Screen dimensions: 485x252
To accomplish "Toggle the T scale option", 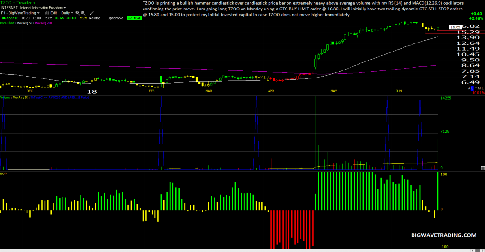I will click(476, 88).
